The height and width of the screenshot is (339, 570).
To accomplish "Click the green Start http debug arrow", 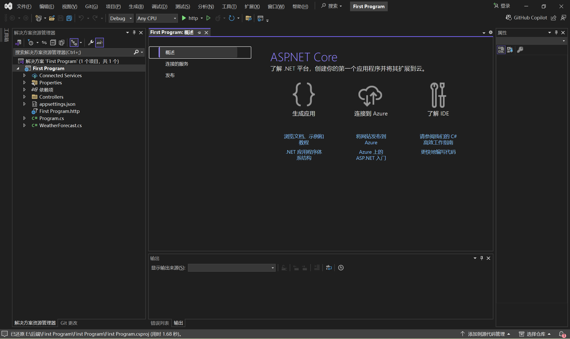I will click(184, 18).
